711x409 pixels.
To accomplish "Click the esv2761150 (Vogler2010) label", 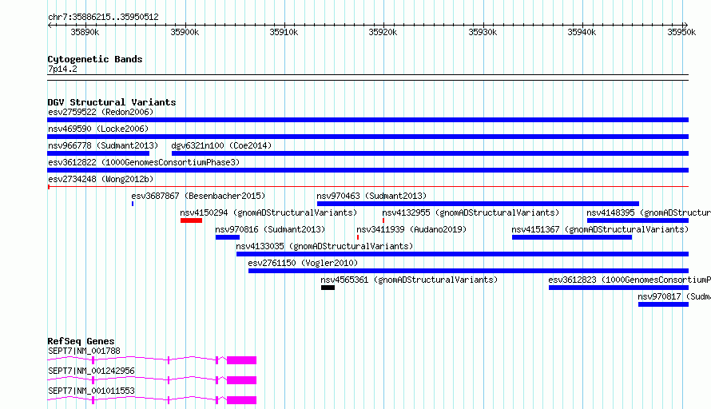I will (303, 263).
